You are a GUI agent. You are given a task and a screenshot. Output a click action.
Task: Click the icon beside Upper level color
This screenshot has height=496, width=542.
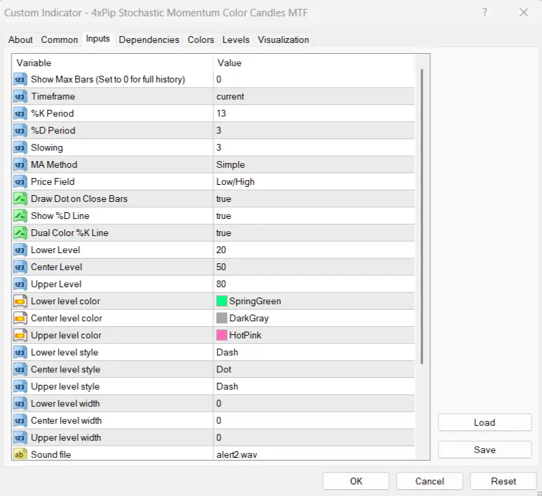[x=20, y=335]
